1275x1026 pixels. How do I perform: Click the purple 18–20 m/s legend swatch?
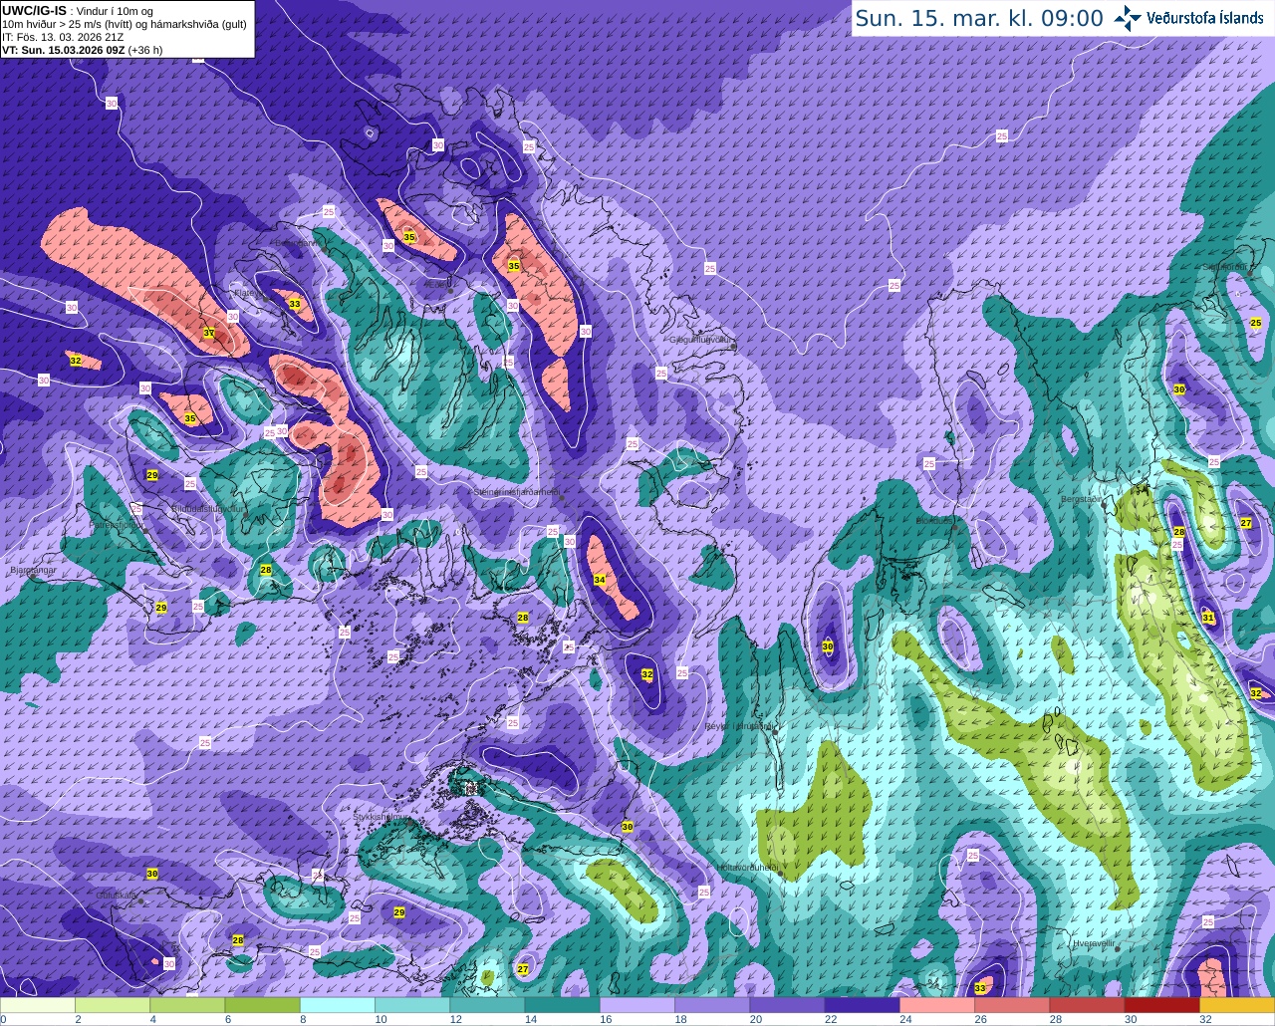[712, 1005]
